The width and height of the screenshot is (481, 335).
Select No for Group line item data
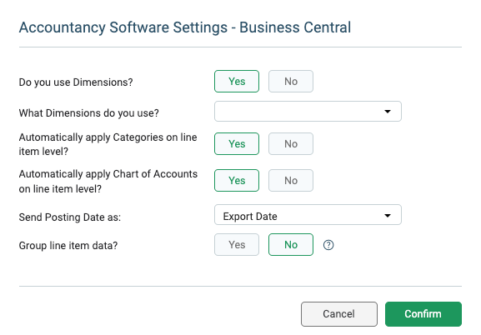coord(291,244)
